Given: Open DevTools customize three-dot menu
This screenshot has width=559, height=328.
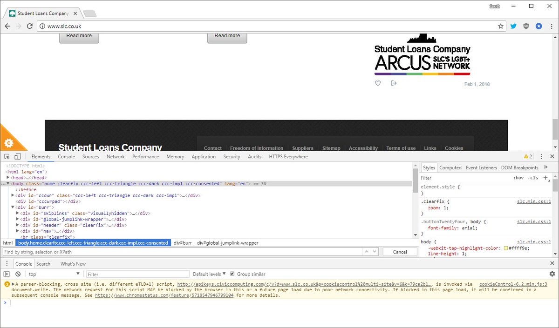Looking at the screenshot, I should pos(541,157).
